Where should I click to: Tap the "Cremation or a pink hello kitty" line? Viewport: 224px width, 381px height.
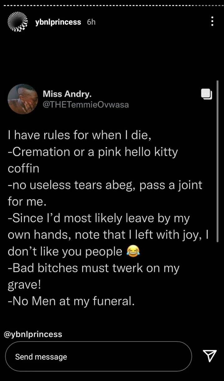[93, 152]
